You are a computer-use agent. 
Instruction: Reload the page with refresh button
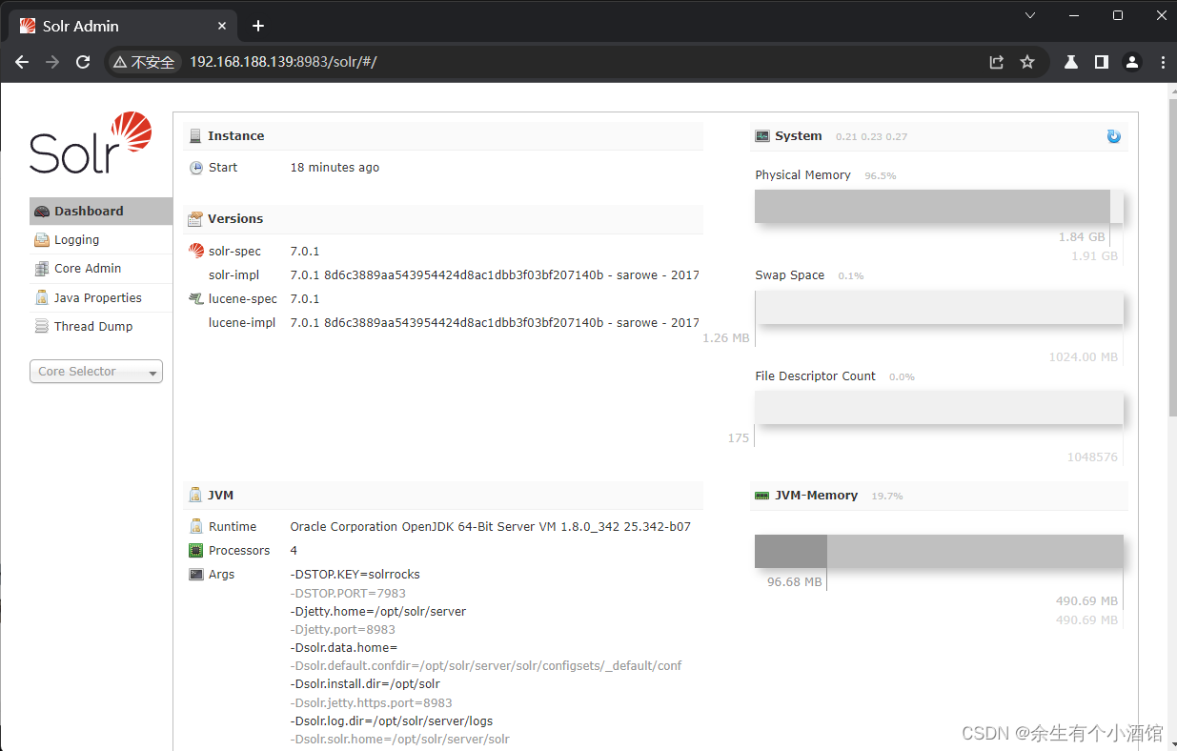pyautogui.click(x=83, y=62)
